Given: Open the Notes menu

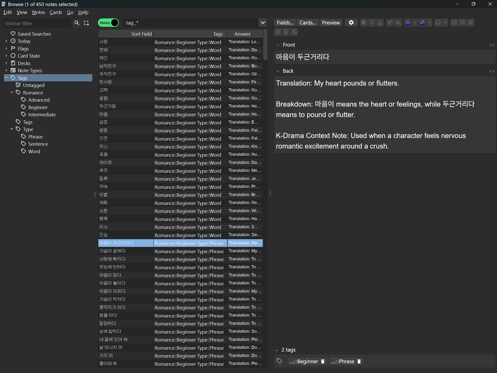Looking at the screenshot, I should [x=39, y=12].
